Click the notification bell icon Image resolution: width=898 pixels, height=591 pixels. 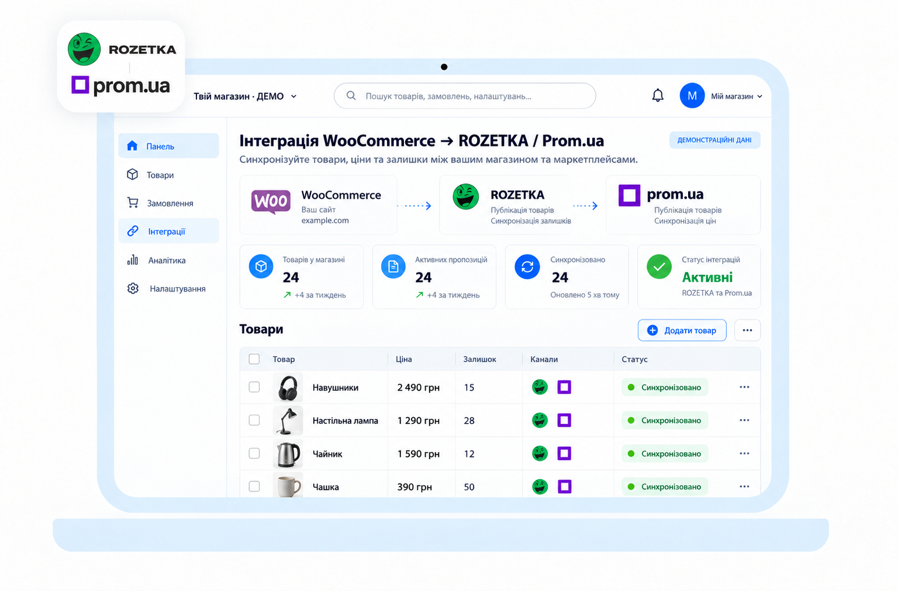point(657,96)
